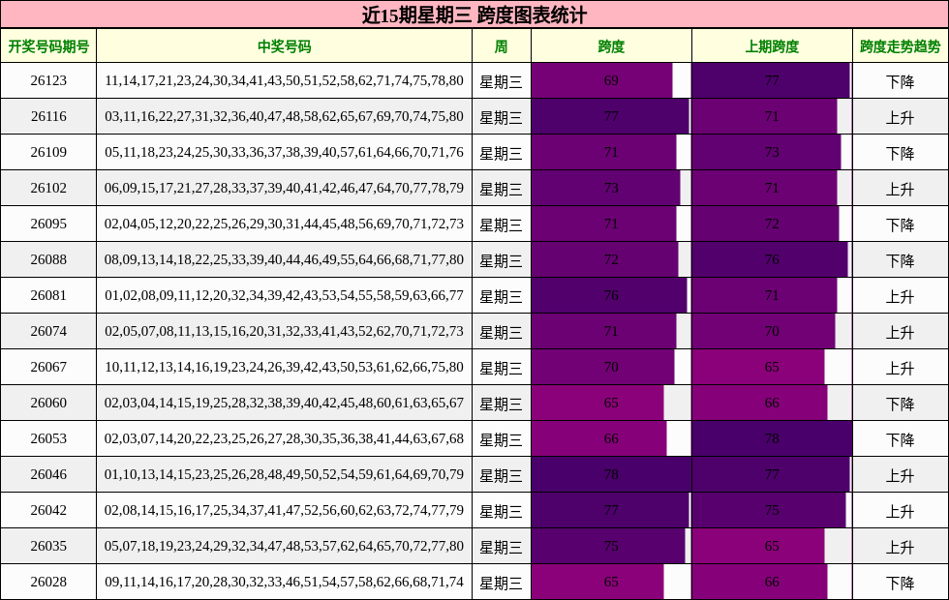Click trend 上升 in row 26042
949x600 pixels.
[900, 511]
